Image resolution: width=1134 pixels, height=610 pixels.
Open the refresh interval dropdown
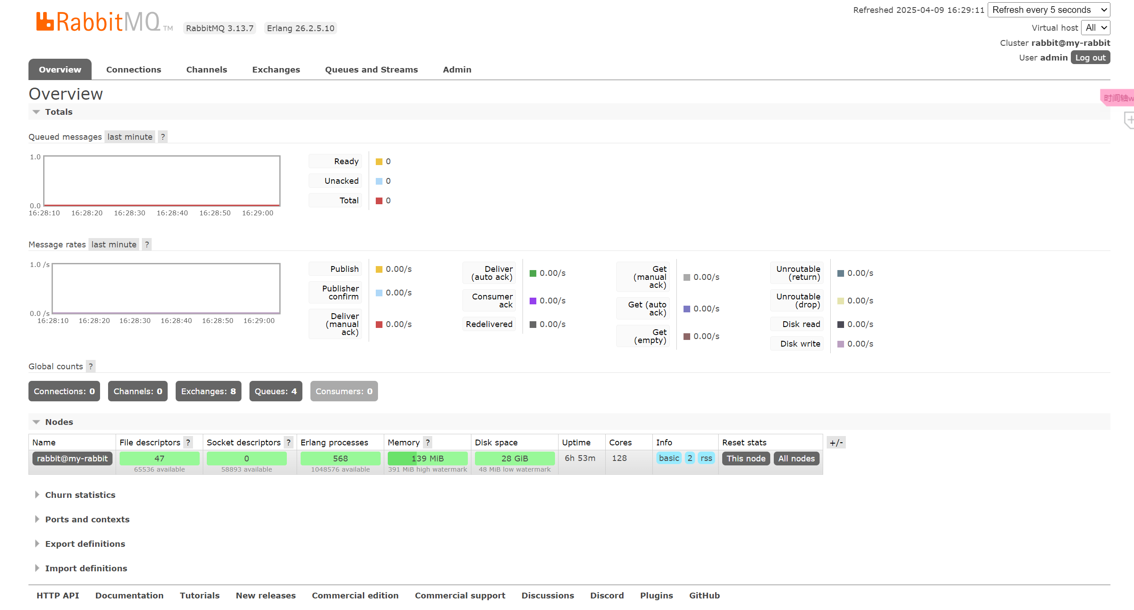(1049, 10)
